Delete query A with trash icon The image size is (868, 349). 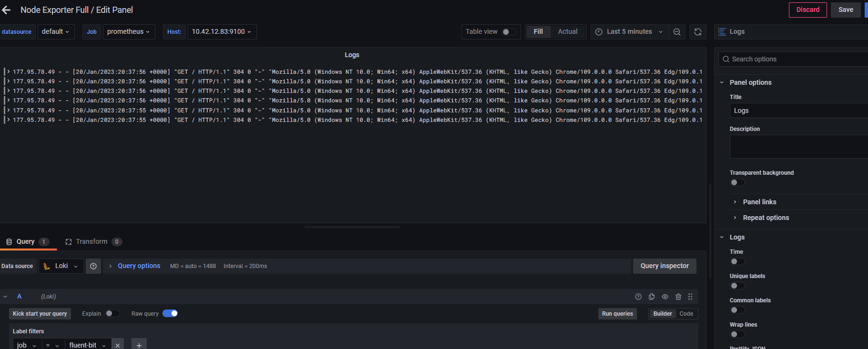678,297
